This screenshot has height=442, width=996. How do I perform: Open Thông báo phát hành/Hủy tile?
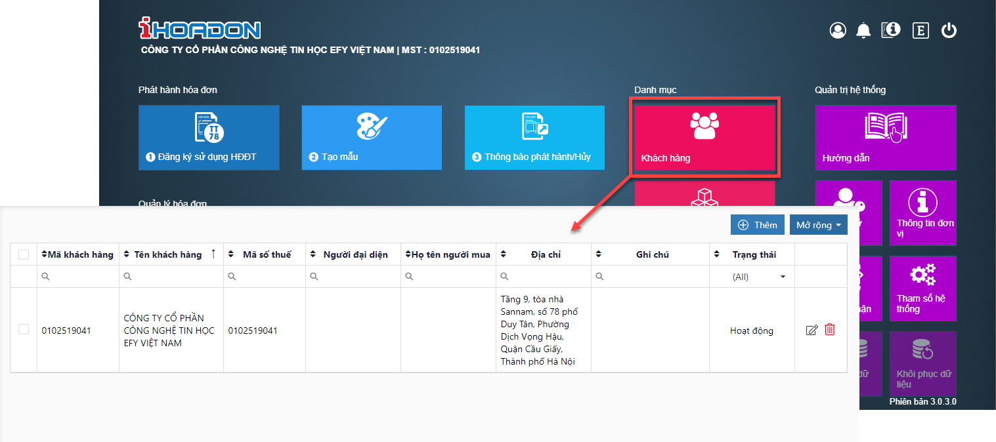[534, 138]
